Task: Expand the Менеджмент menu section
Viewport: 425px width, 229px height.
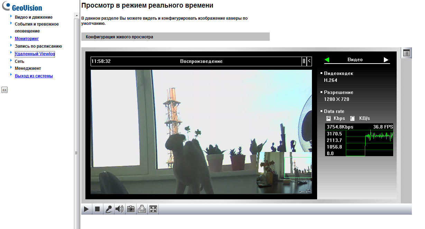Action: pos(28,68)
